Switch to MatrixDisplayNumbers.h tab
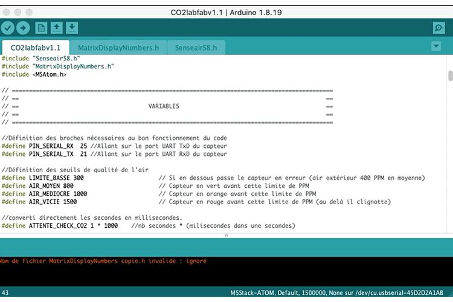The width and height of the screenshot is (453, 302). click(118, 48)
